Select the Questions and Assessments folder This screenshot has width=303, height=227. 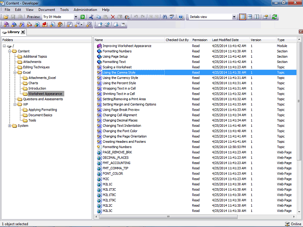click(x=43, y=99)
